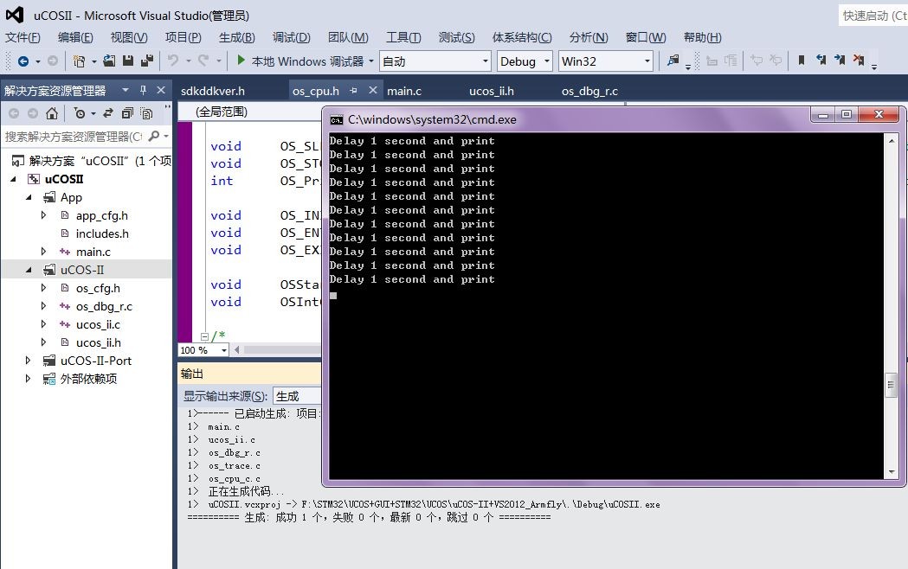Click the Navigate Backward arrow in toolbar
The height and width of the screenshot is (569, 908).
tap(23, 61)
